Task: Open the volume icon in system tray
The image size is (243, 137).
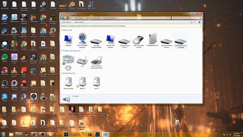Action: 230,135
